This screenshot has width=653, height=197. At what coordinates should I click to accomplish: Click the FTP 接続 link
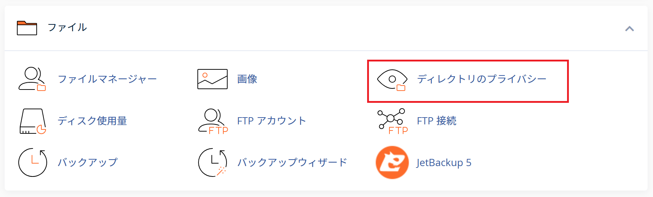point(437,121)
